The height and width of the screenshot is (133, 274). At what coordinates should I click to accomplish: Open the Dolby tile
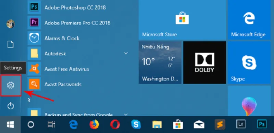204,62
